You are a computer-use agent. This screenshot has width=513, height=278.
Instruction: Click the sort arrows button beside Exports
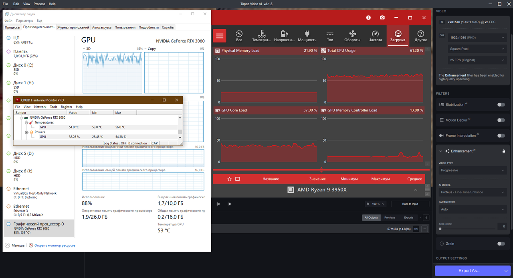[426, 217]
